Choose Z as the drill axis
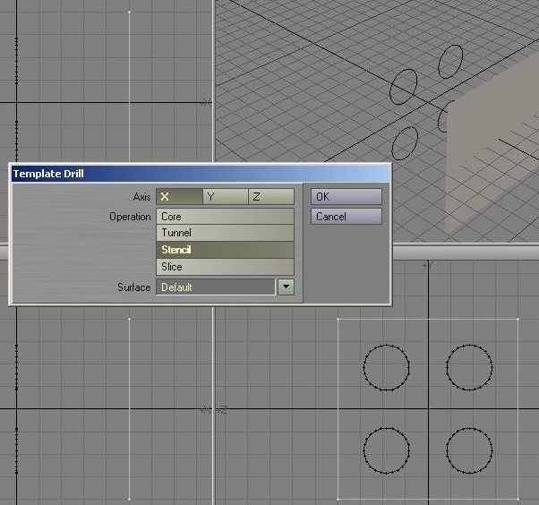The image size is (539, 505). pyautogui.click(x=270, y=197)
